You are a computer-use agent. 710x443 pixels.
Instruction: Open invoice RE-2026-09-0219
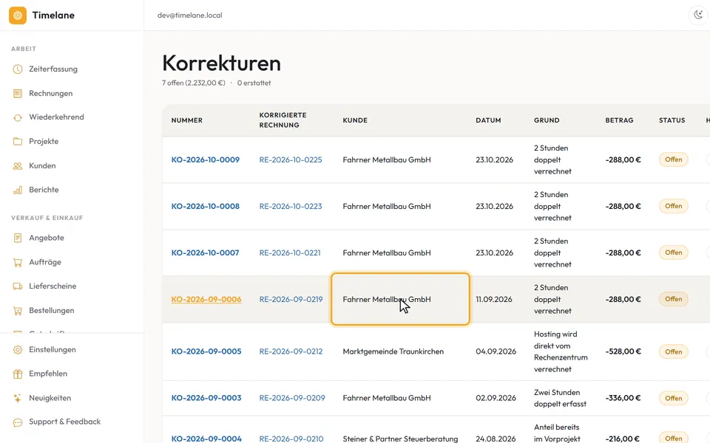pos(291,299)
